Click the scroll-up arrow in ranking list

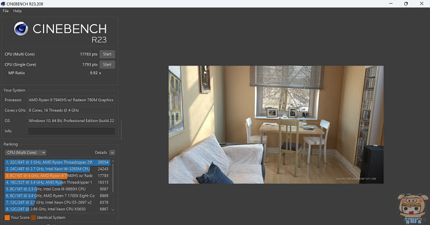(x=112, y=162)
